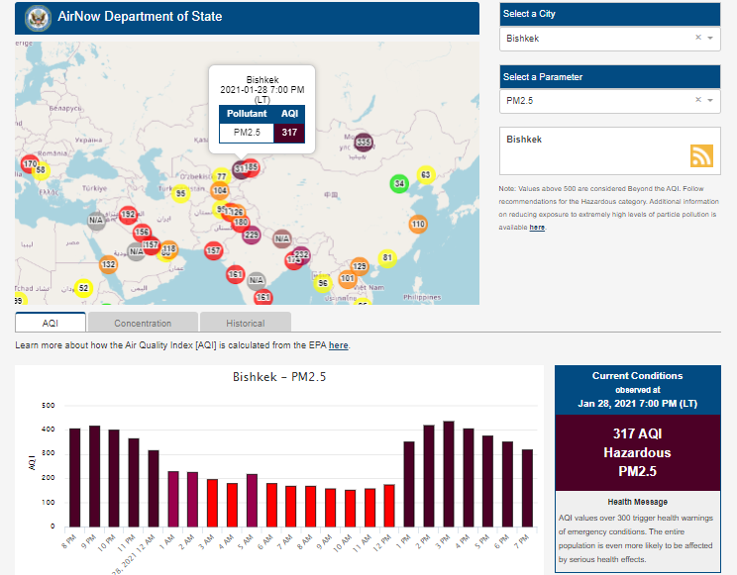
Task: Select the orange 110 AQI marker
Action: click(418, 225)
